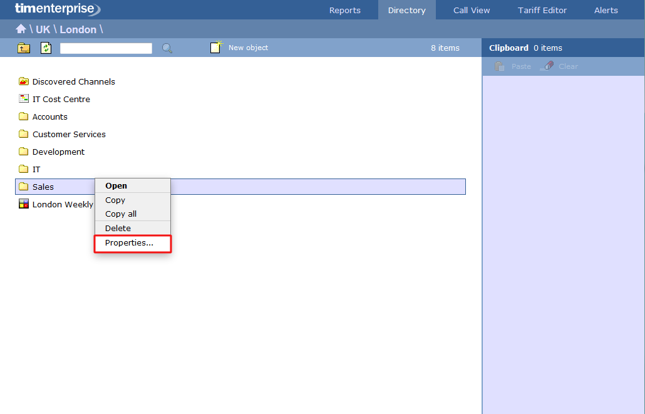Select Properties... in the context menu

pos(129,243)
